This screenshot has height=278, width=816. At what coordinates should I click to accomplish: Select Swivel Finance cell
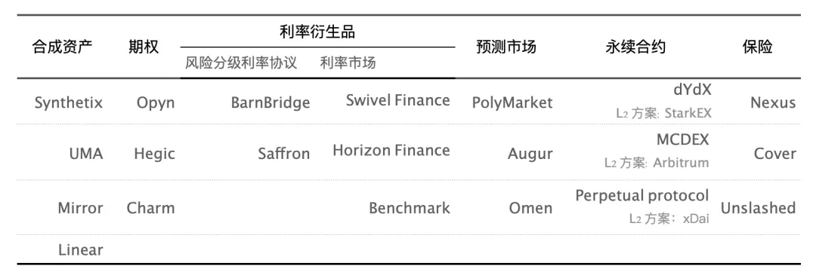[398, 100]
